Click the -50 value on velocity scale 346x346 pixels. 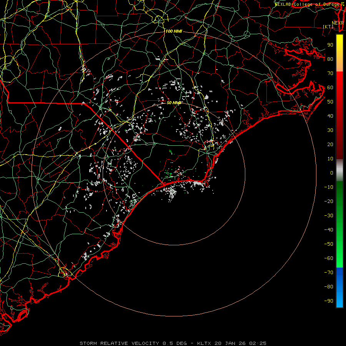pyautogui.click(x=329, y=244)
